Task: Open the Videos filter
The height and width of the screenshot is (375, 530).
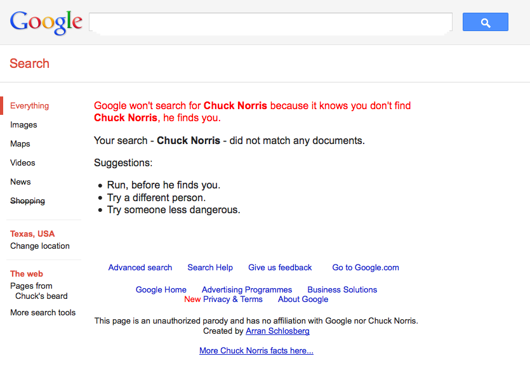Action: [x=23, y=163]
